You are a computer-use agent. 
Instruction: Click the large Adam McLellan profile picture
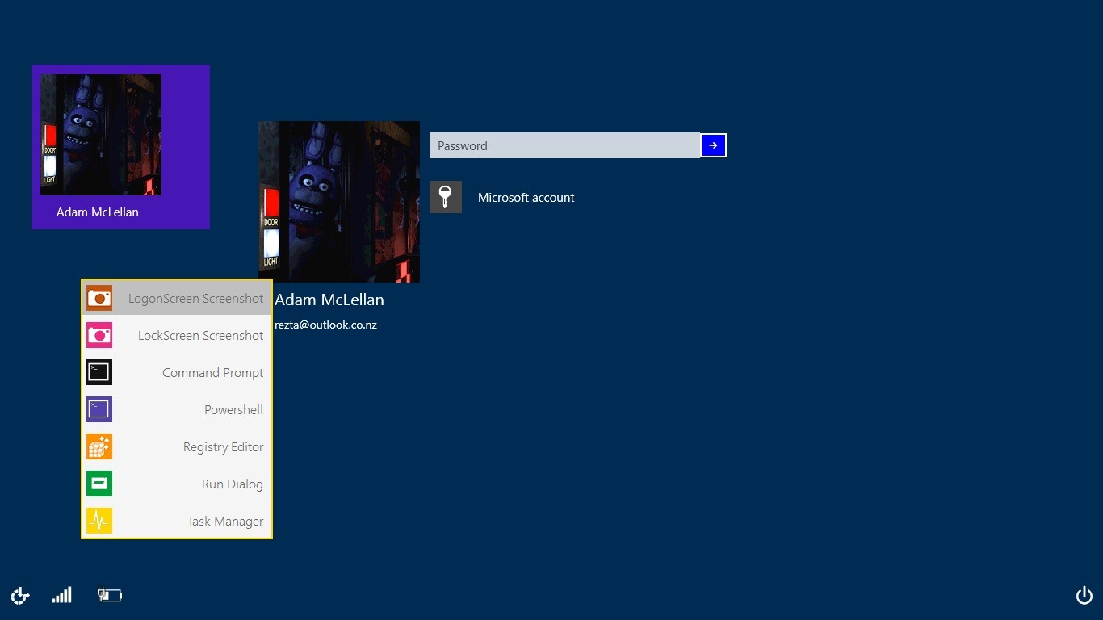point(339,202)
